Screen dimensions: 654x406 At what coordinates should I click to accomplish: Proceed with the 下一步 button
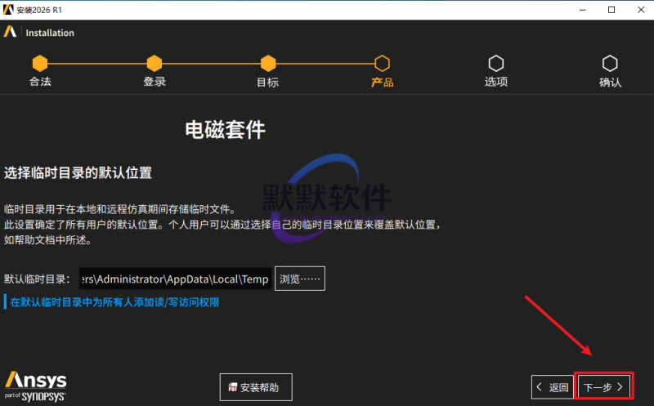click(604, 387)
